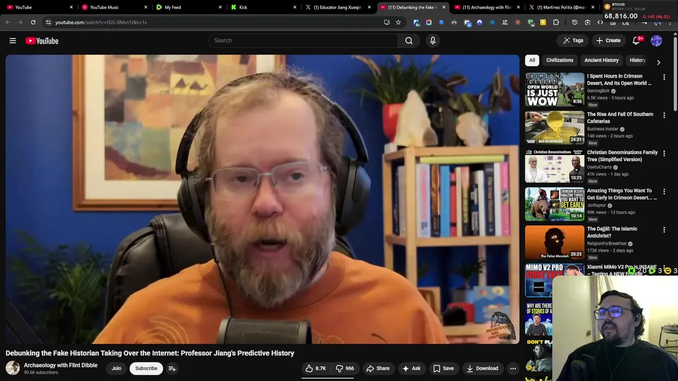Image resolution: width=678 pixels, height=381 pixels.
Task: Dislike the video showing 966
Action: point(345,368)
